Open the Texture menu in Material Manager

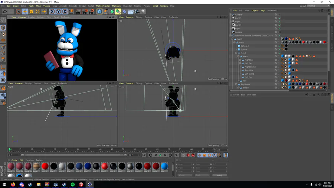[x=39, y=160]
